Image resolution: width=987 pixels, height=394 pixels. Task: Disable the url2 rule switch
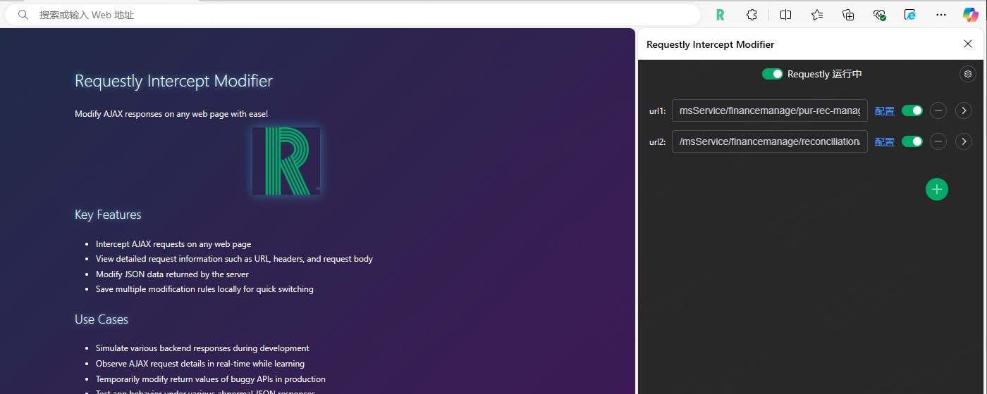[912, 141]
